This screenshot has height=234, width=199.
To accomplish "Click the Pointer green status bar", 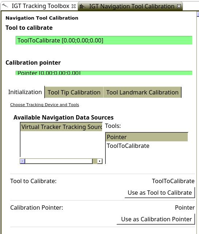I will click(x=104, y=73).
